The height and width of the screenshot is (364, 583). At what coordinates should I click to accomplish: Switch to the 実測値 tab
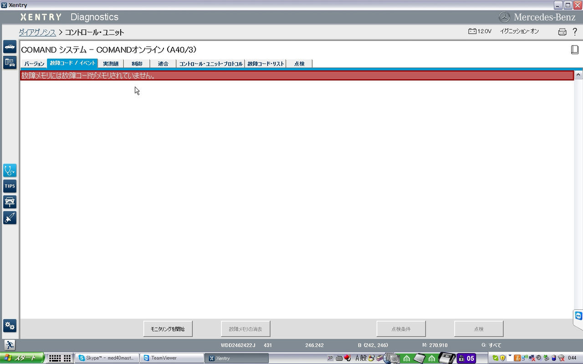pyautogui.click(x=111, y=64)
